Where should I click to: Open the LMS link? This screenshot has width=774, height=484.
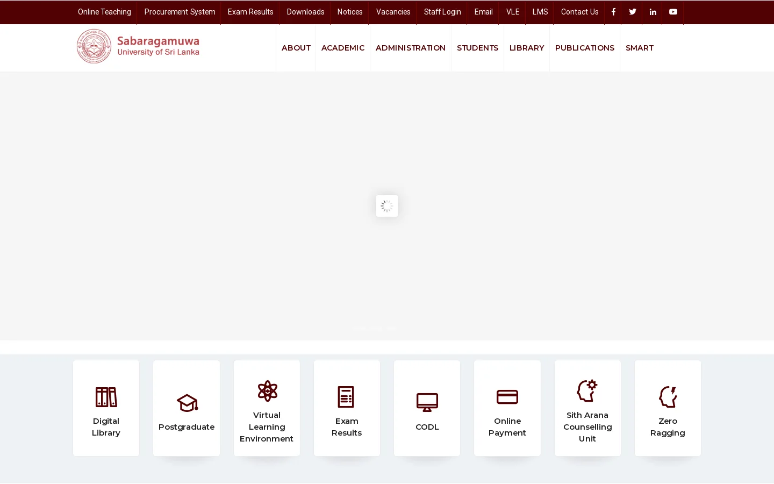point(540,12)
